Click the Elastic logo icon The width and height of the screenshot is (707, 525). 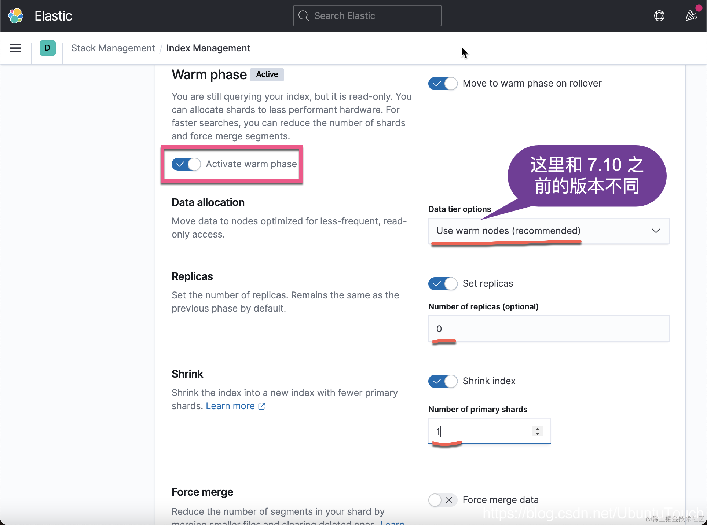16,16
